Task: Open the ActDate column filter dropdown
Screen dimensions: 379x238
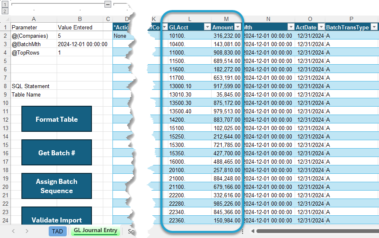Action: (x=321, y=27)
